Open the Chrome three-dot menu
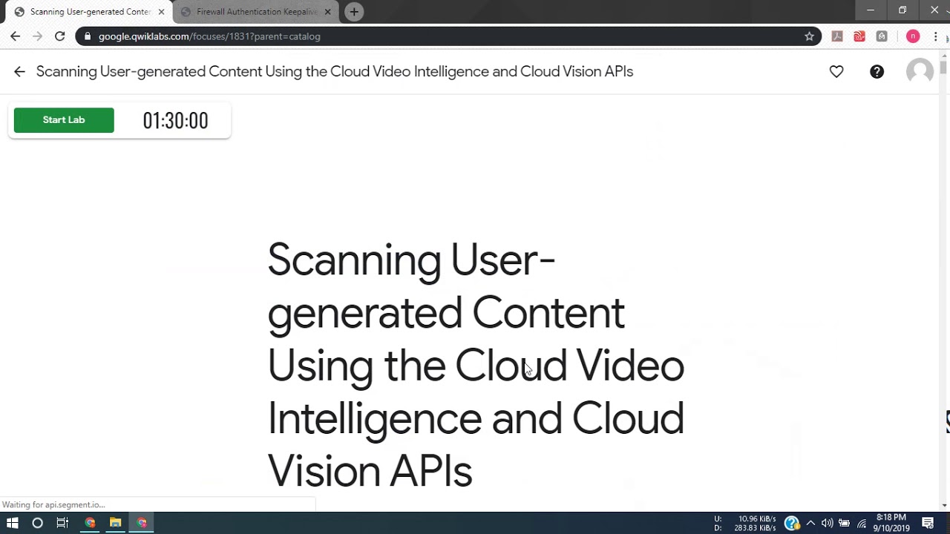This screenshot has height=534, width=950. [935, 36]
